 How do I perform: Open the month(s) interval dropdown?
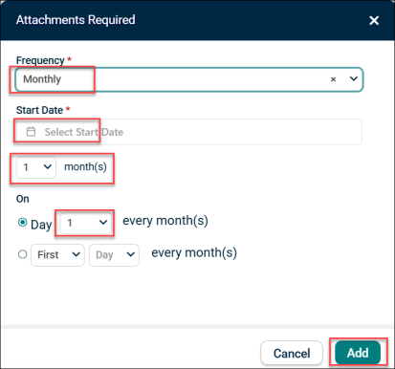(x=36, y=167)
